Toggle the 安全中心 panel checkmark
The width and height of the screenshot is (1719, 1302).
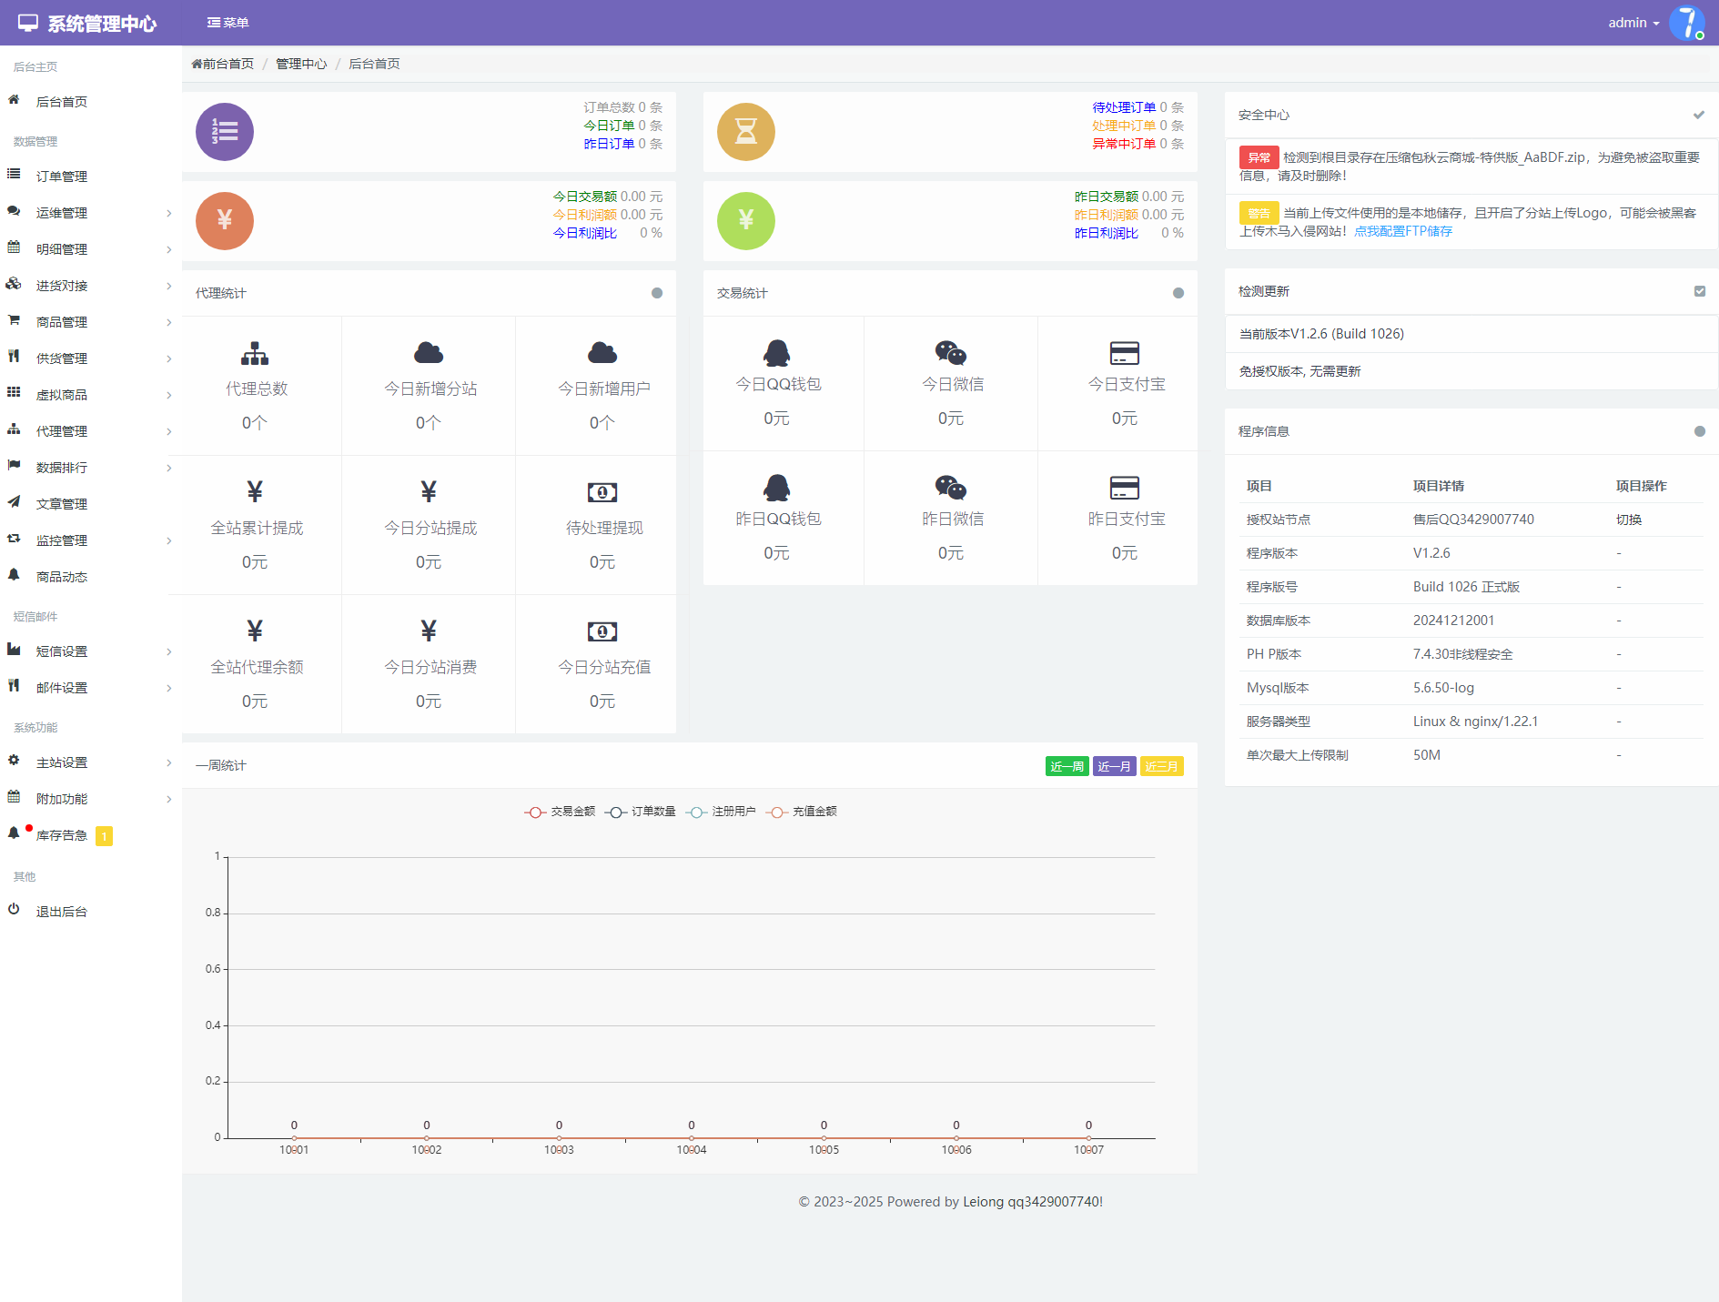[x=1698, y=115]
